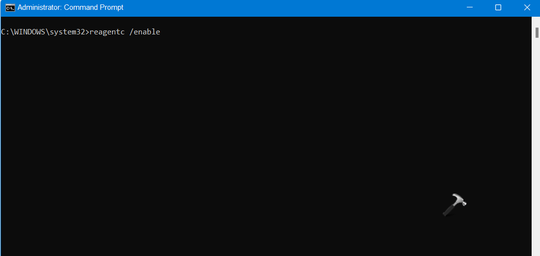Screen dimensions: 540x256
Task: Click the scrollbar track below the thumb
Action: point(537,103)
